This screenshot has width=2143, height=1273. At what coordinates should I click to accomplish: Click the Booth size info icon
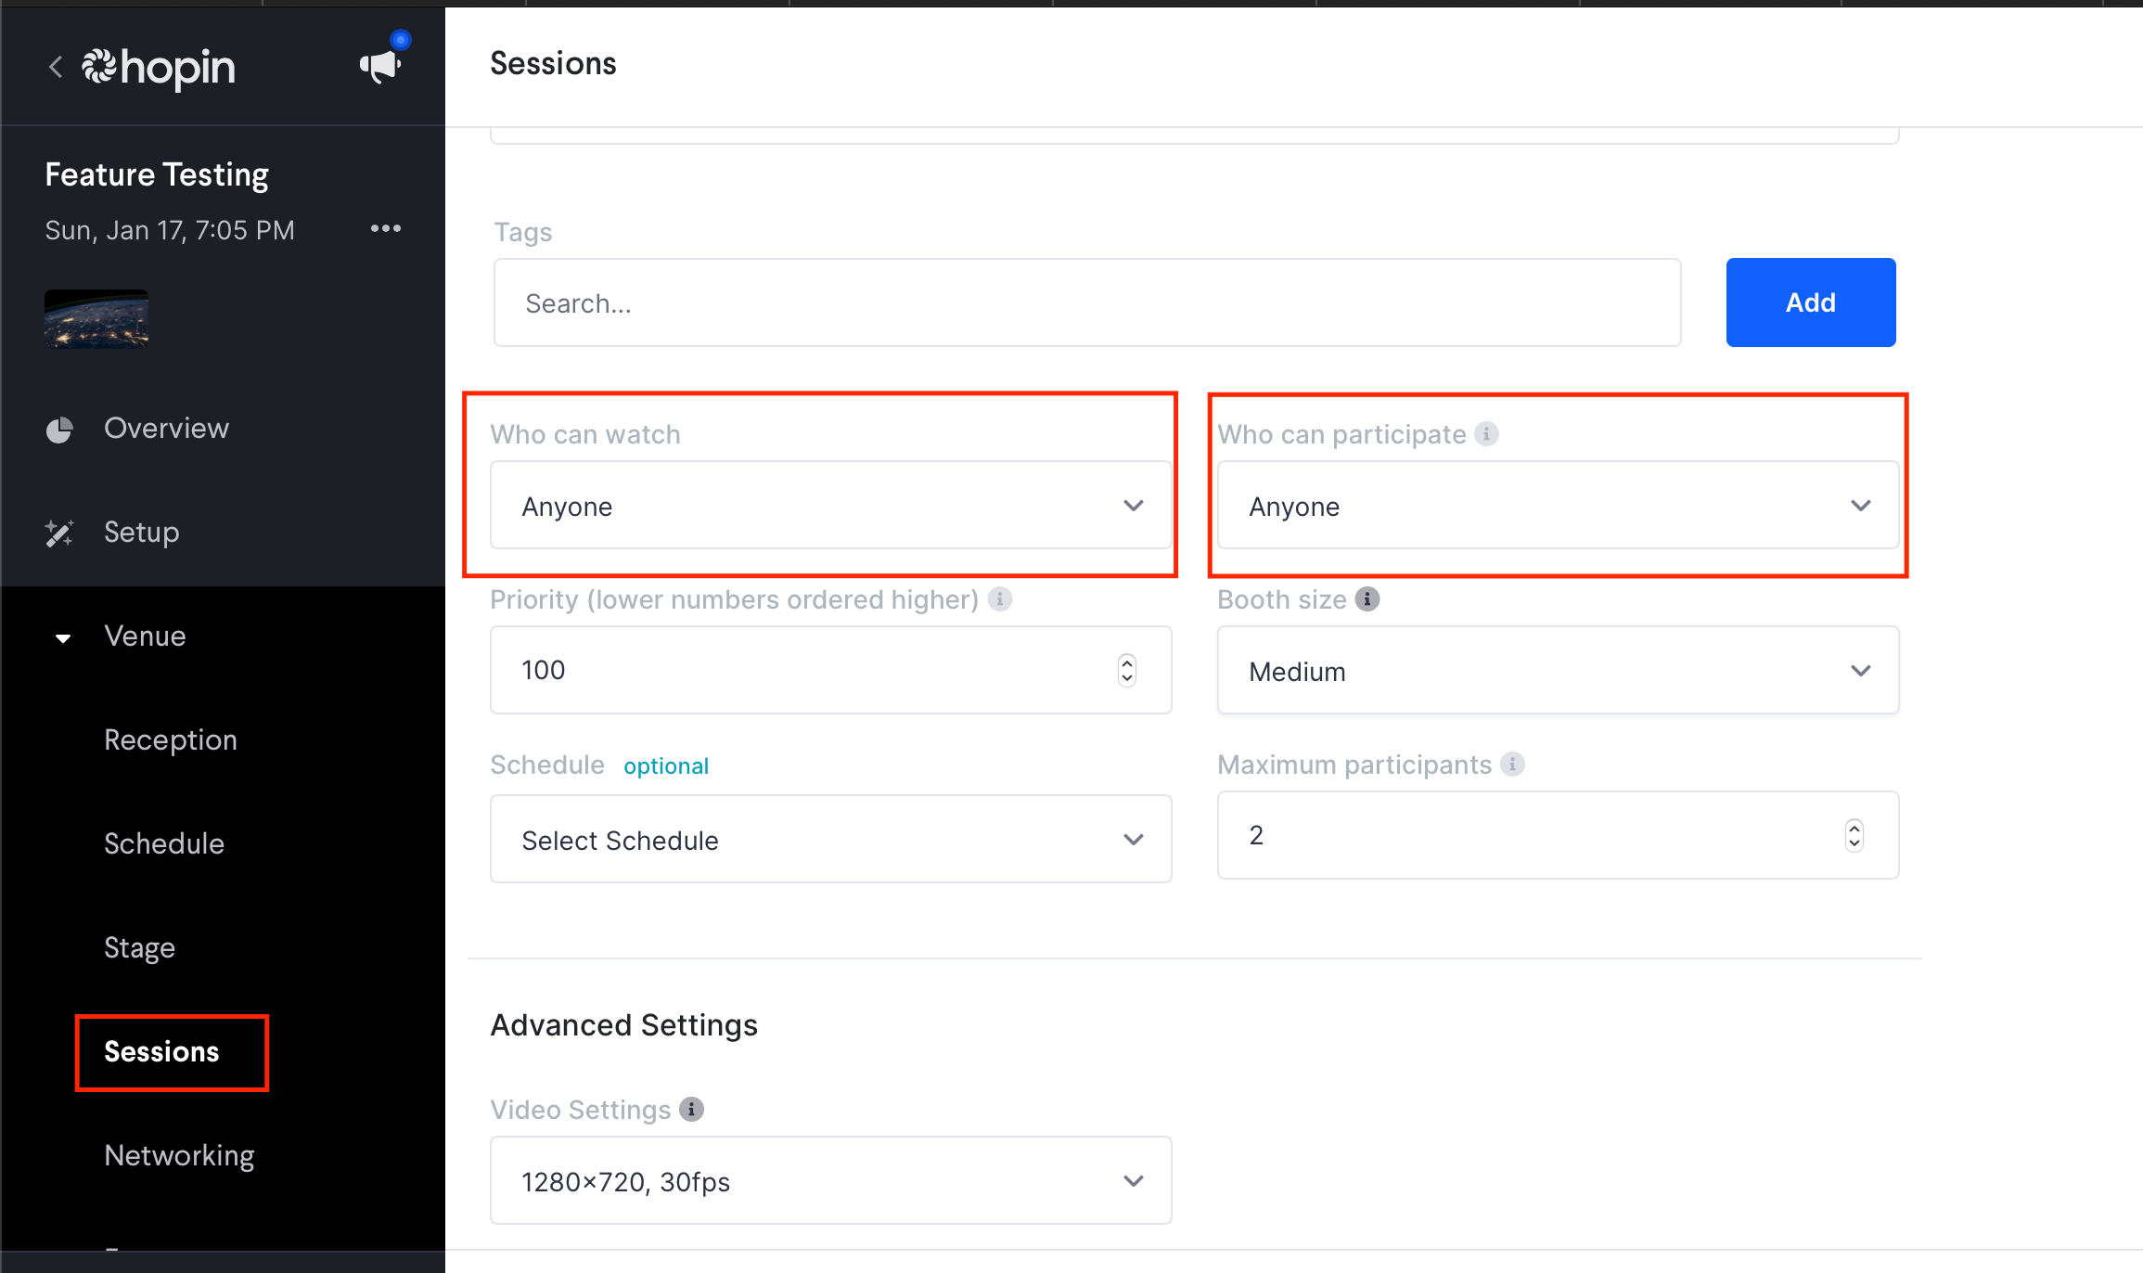(x=1367, y=598)
